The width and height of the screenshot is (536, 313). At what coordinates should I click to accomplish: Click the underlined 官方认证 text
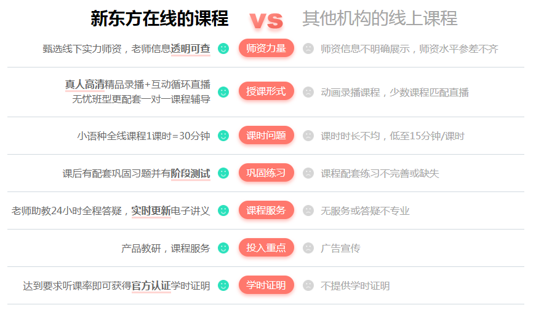tap(151, 286)
